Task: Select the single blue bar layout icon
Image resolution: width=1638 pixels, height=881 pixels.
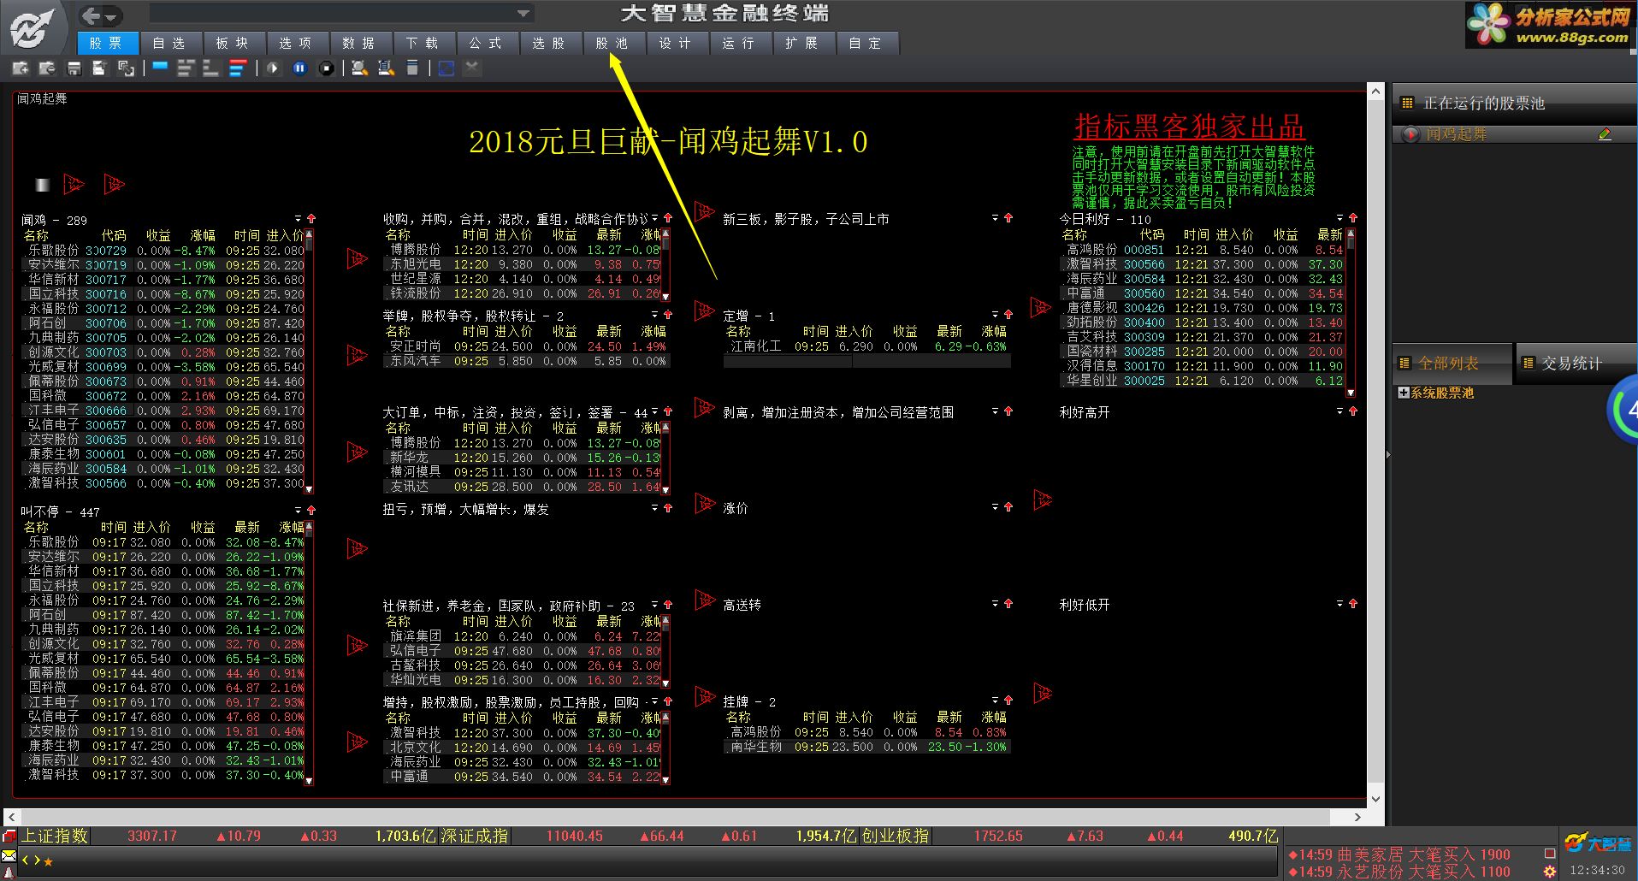Action: [160, 66]
